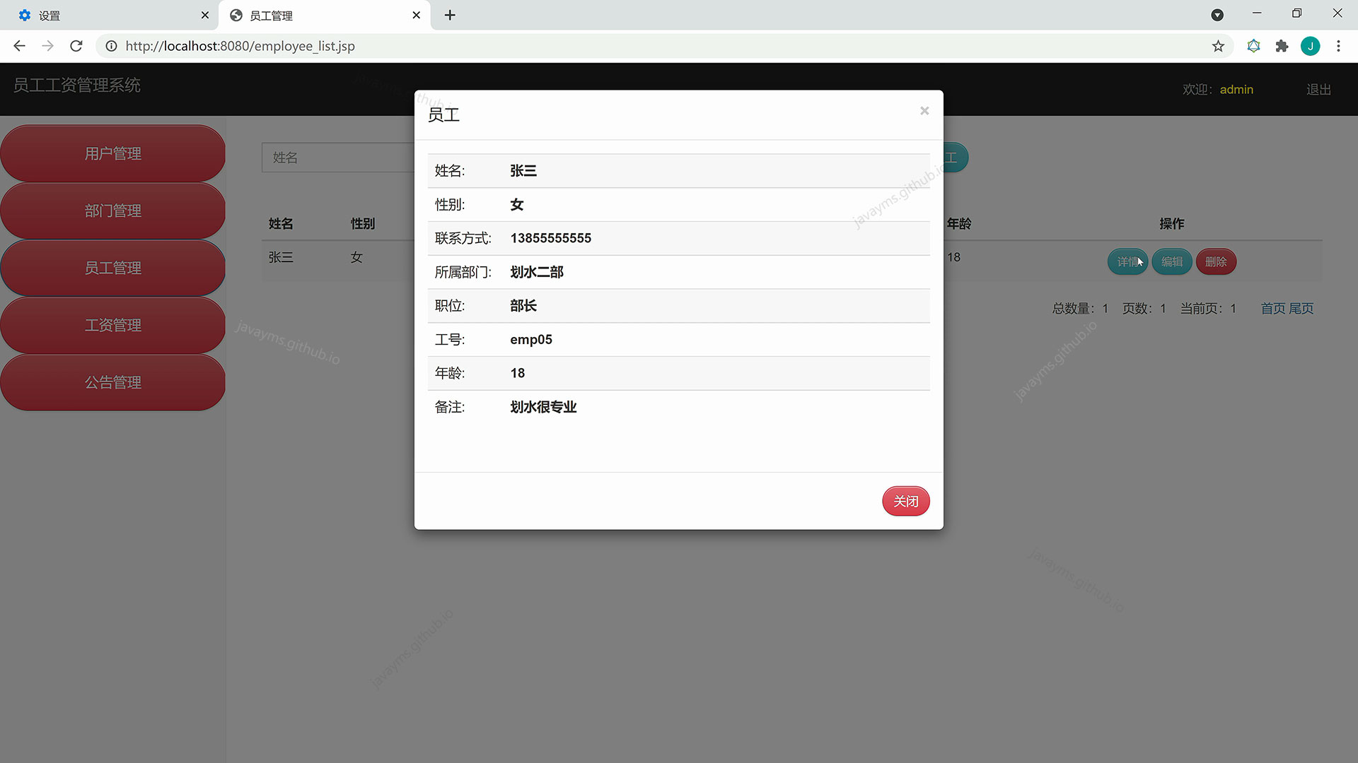This screenshot has width=1358, height=763.
Task: Click the forward navigation arrow
Action: pyautogui.click(x=47, y=46)
